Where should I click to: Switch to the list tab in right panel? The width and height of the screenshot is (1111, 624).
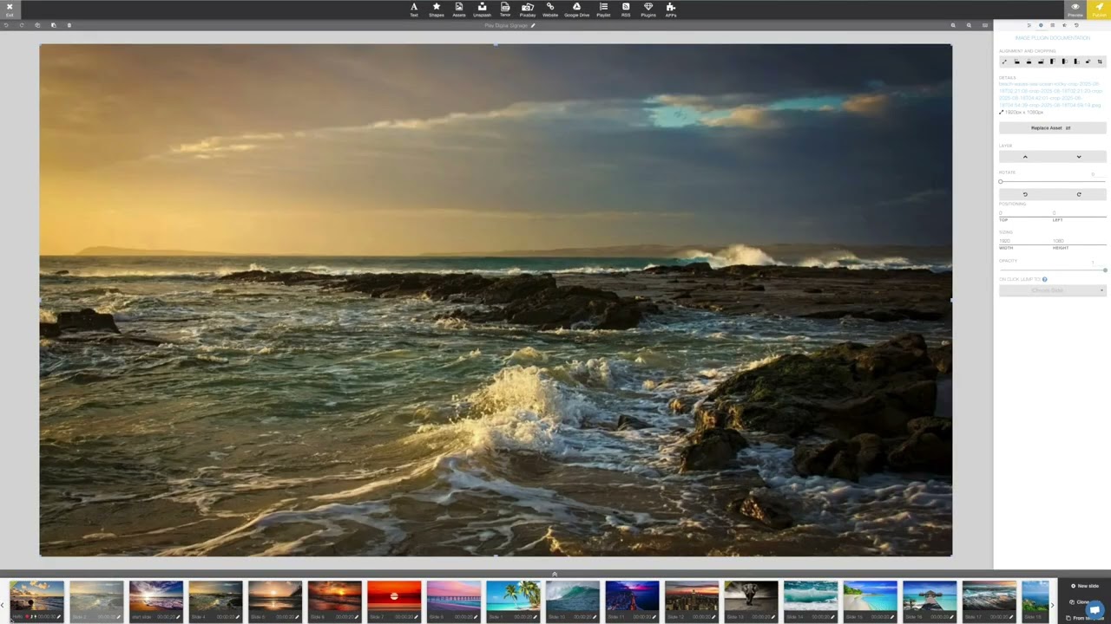pos(1053,25)
